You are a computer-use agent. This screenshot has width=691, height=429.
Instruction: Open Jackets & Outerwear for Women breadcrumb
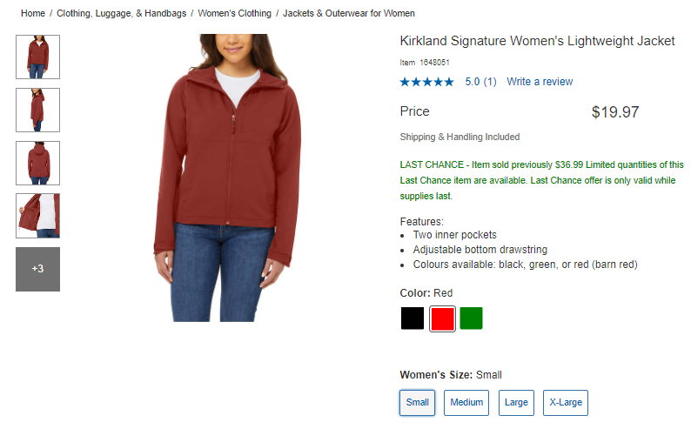coord(349,13)
